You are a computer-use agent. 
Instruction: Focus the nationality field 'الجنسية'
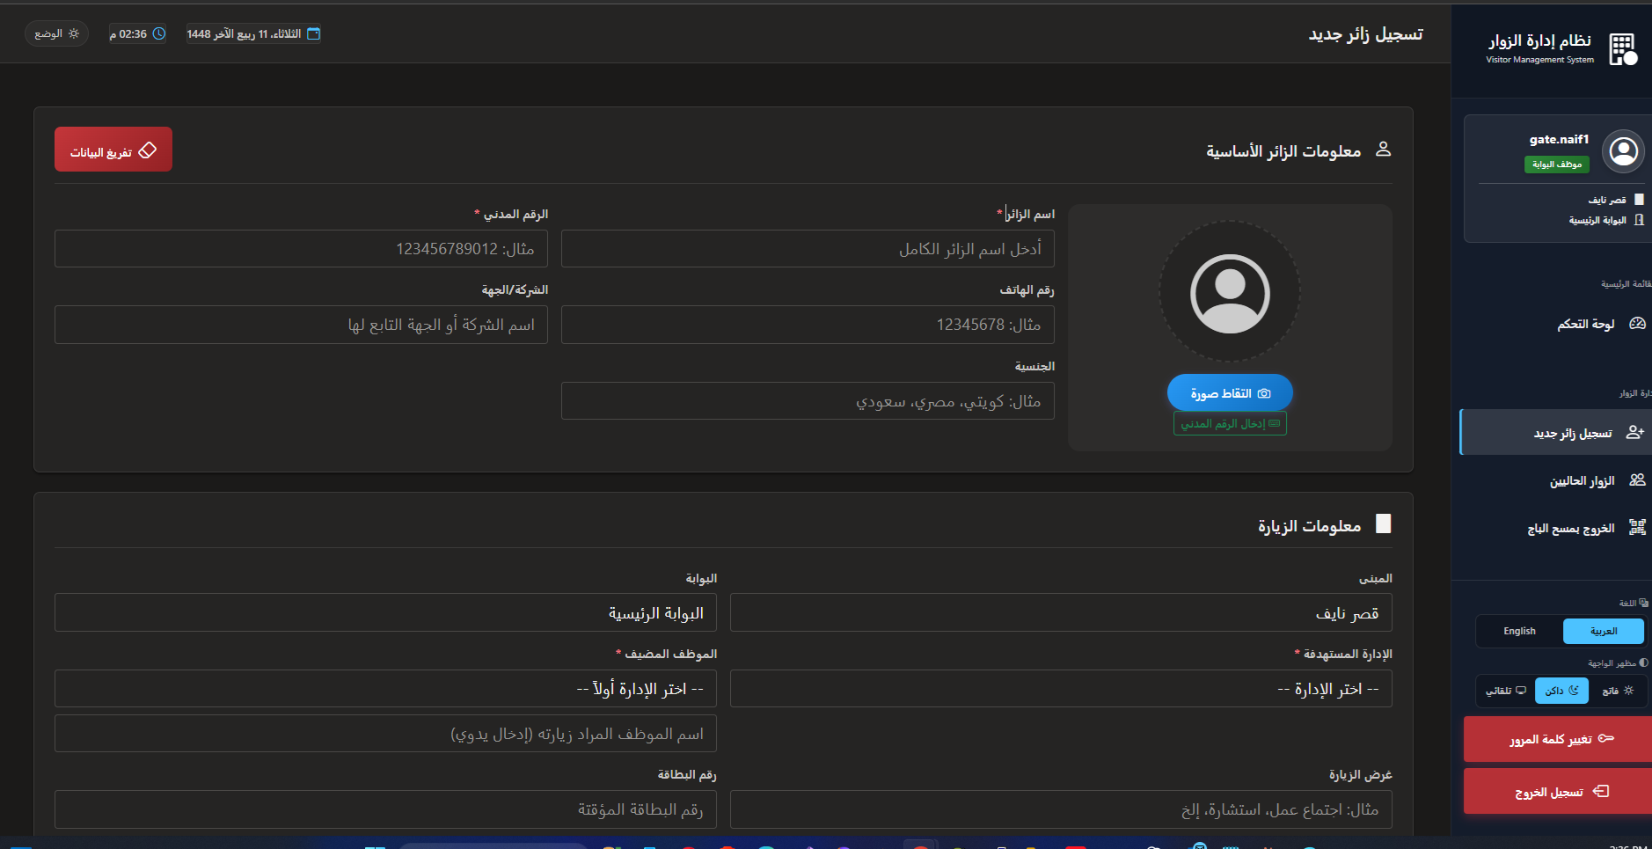click(808, 401)
